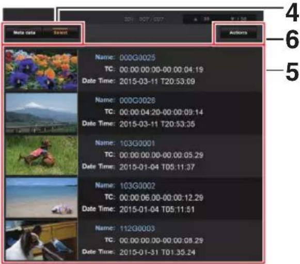Click clip name 112G0003
300x264 pixels.
137,228
